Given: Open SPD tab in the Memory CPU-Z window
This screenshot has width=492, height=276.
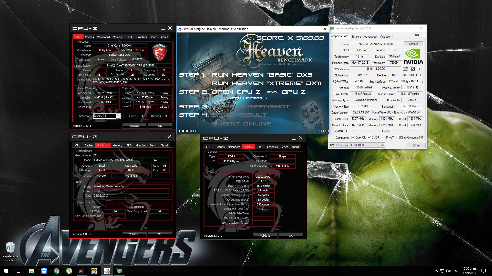Looking at the screenshot, I should (260, 147).
